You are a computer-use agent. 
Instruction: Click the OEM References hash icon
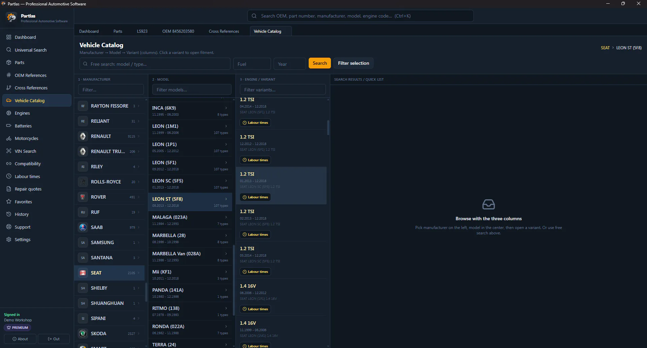(x=9, y=75)
